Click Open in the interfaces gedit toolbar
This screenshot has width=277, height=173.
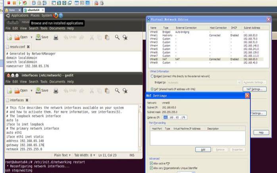[x=21, y=90]
